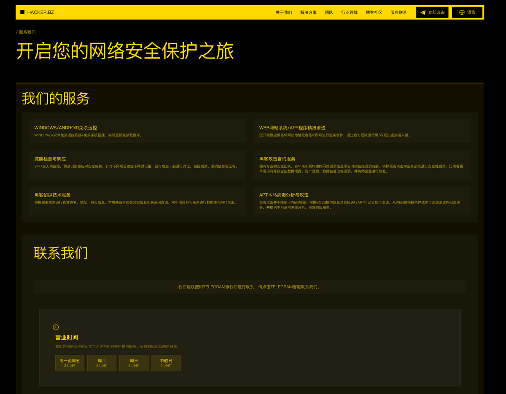Screen dimensions: 506x394
Task: Click 服务联系 in the header
Action: 398,13
